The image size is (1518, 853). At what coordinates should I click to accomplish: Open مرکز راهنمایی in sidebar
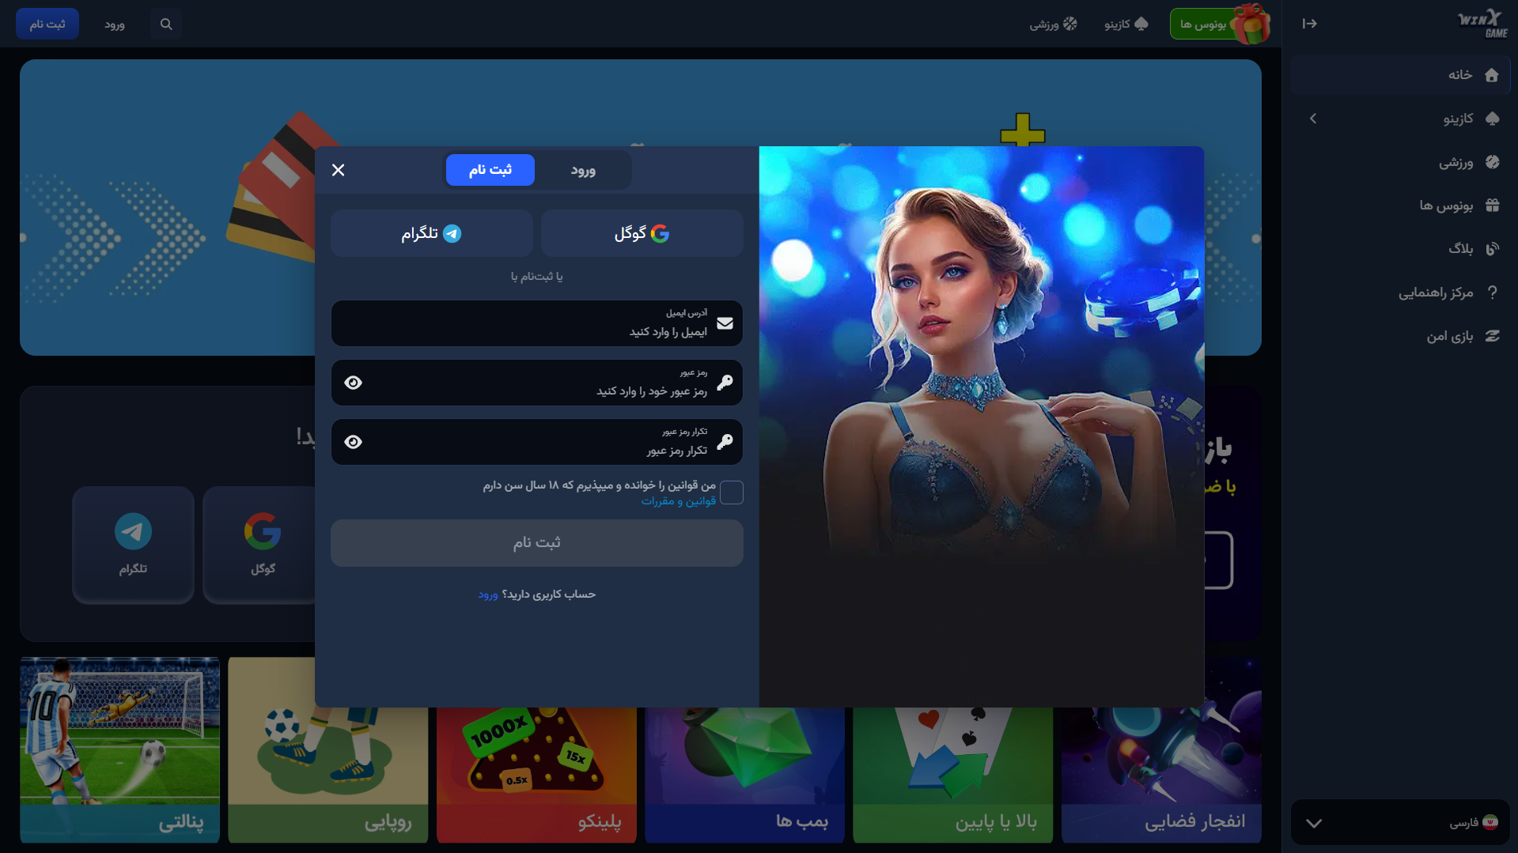coord(1400,293)
